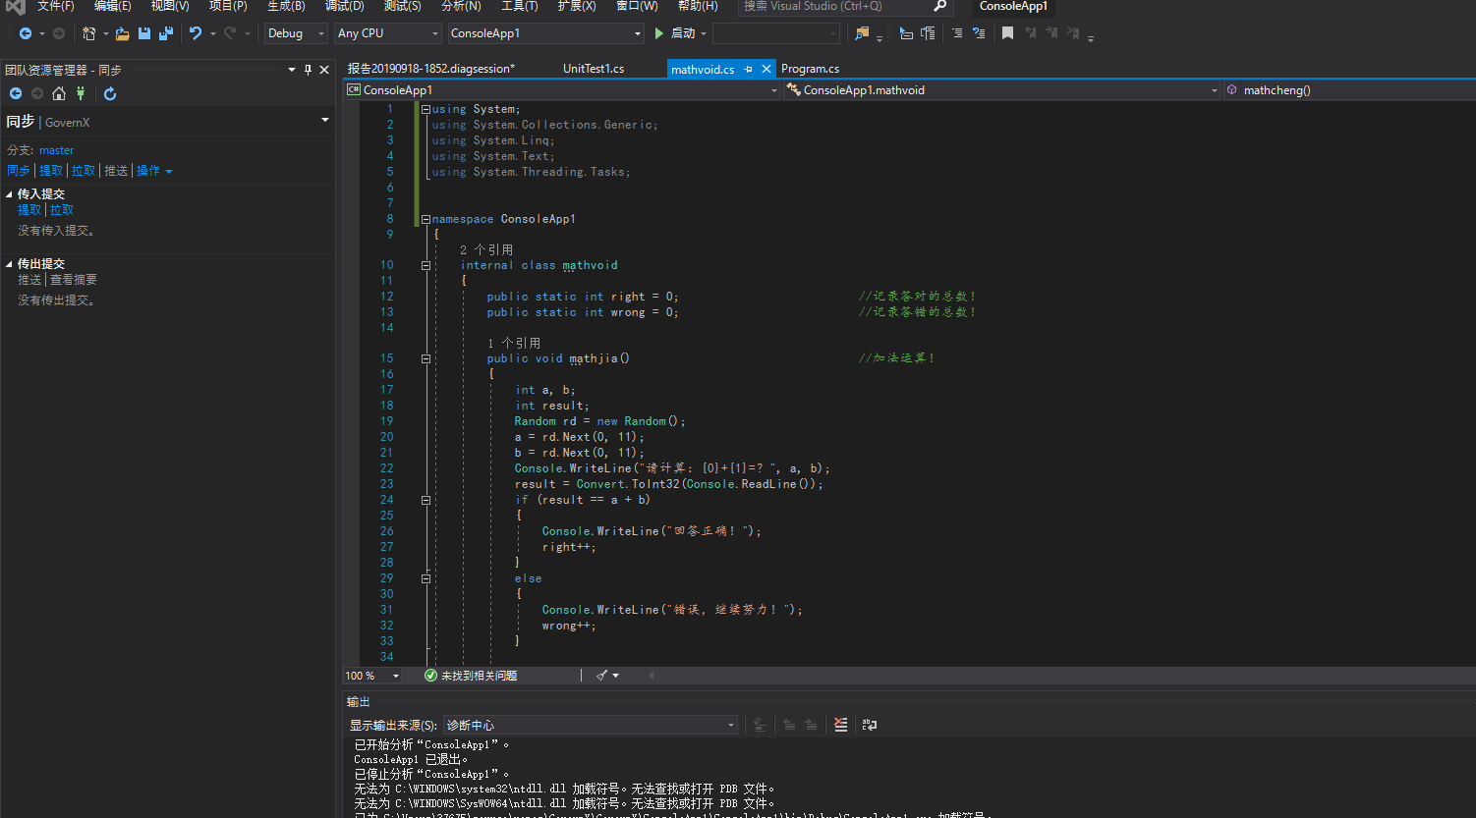The width and height of the screenshot is (1476, 818).
Task: Open the 工具(T) tools menu
Action: (x=519, y=6)
